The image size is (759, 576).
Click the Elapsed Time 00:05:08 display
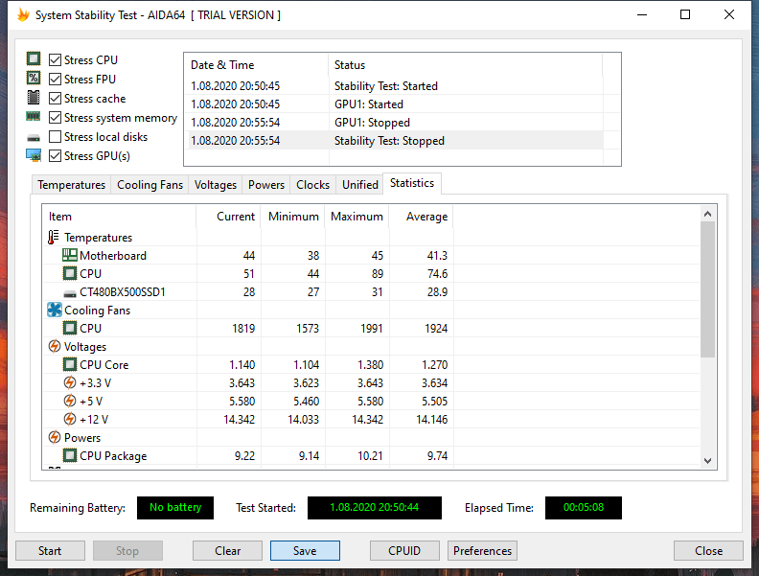tap(584, 507)
